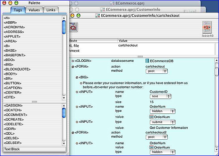Click the Text Block field
This screenshot has width=219, height=156.
coord(35,149)
